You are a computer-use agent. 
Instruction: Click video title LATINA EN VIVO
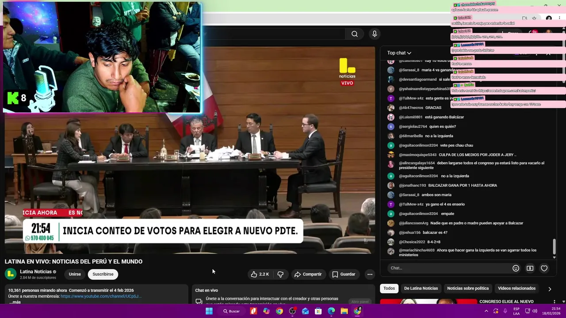click(73, 261)
